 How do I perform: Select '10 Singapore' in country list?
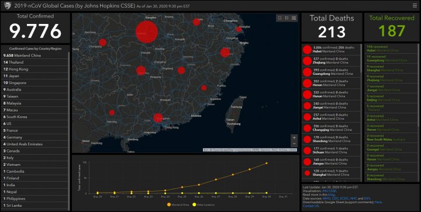pyautogui.click(x=34, y=83)
